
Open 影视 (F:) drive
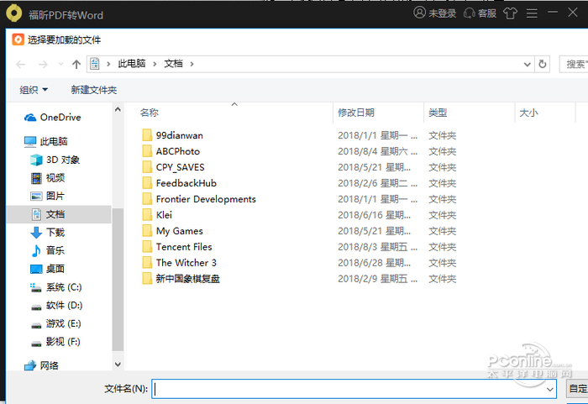55,342
